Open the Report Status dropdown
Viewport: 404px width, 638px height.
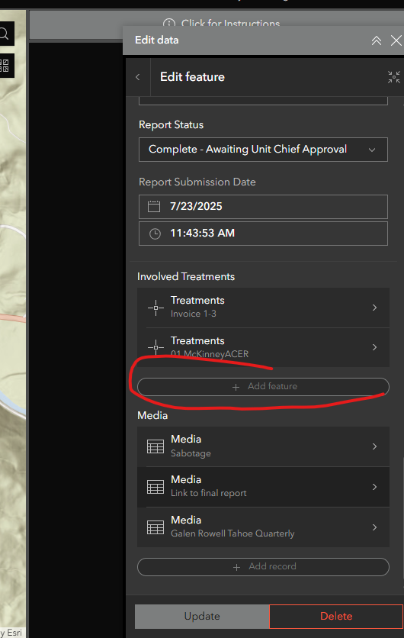coord(263,150)
